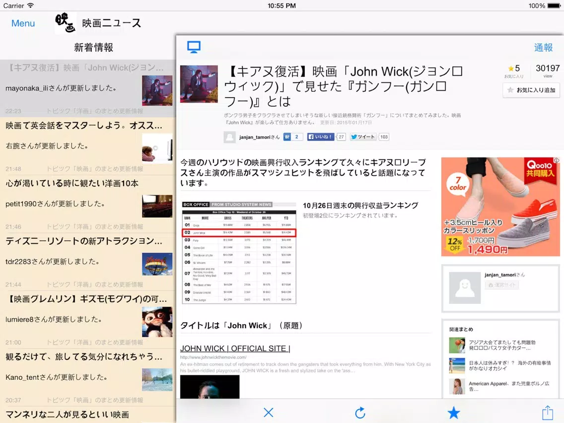Tap the janjan_tamori ghost avatar in sidebar
The image size is (564, 423).
pos(465,287)
